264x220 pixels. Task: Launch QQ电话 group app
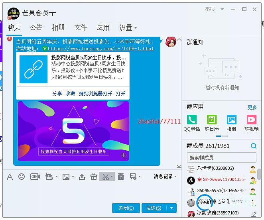(192, 123)
